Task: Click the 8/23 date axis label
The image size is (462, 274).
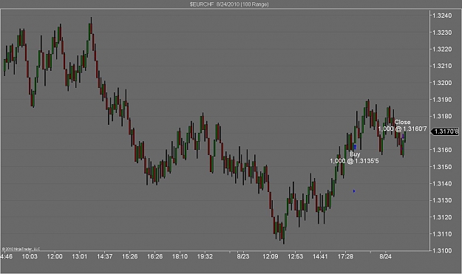Action: (x=243, y=256)
